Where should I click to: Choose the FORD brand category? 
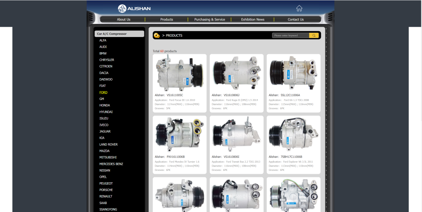coord(103,92)
